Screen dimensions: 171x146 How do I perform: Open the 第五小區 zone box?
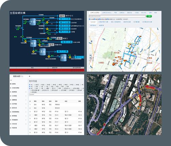[67, 42]
